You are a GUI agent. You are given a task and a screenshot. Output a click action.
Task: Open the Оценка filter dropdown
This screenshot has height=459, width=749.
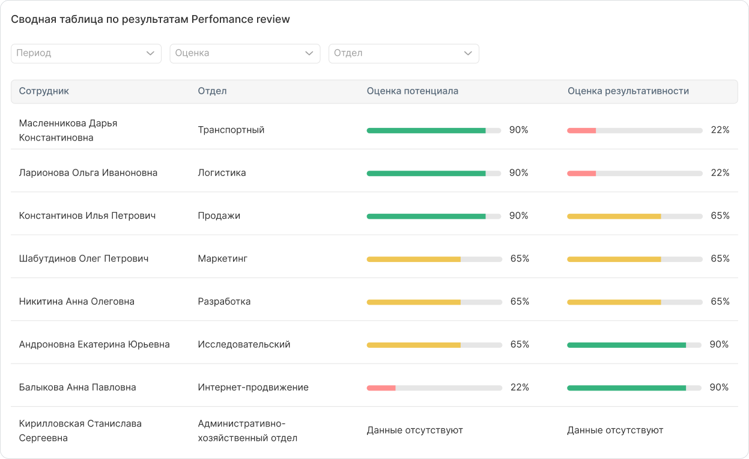coord(245,53)
